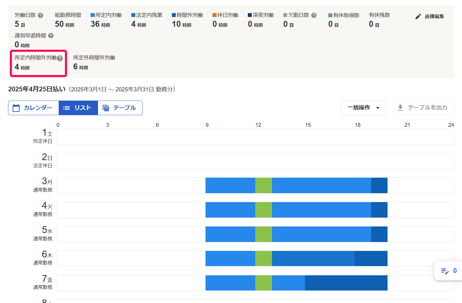Click the 欠勤日数 gray legend swatch
The image size is (462, 303).
coord(285,15)
